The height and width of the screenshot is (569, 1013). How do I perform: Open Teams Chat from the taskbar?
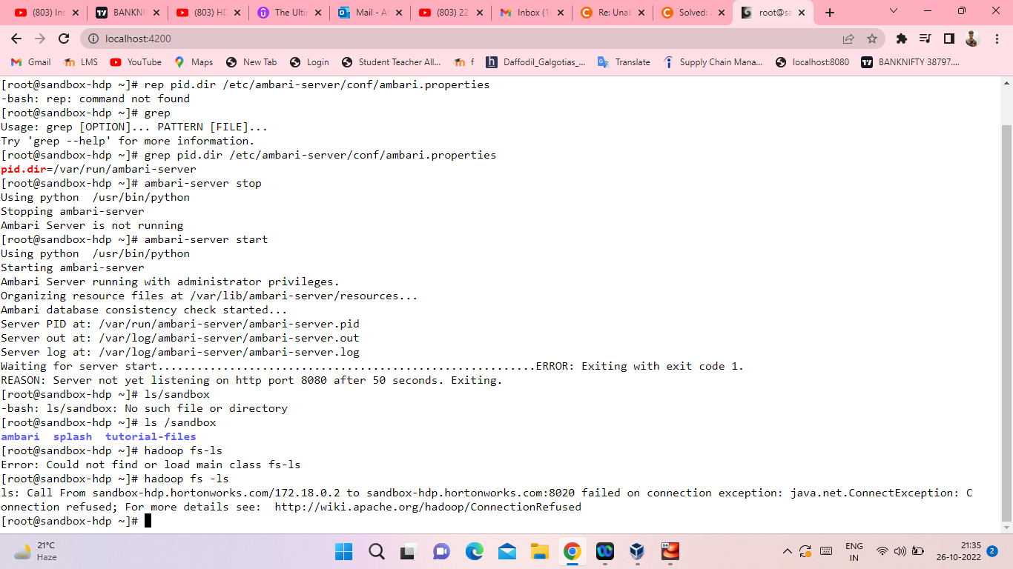440,552
